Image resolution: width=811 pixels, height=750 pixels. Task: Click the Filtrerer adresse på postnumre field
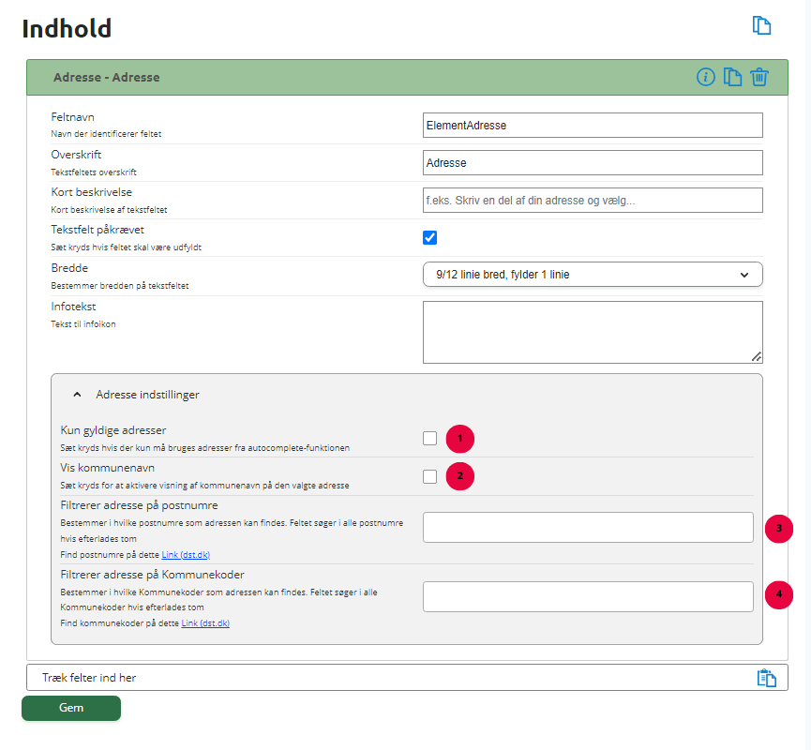588,528
